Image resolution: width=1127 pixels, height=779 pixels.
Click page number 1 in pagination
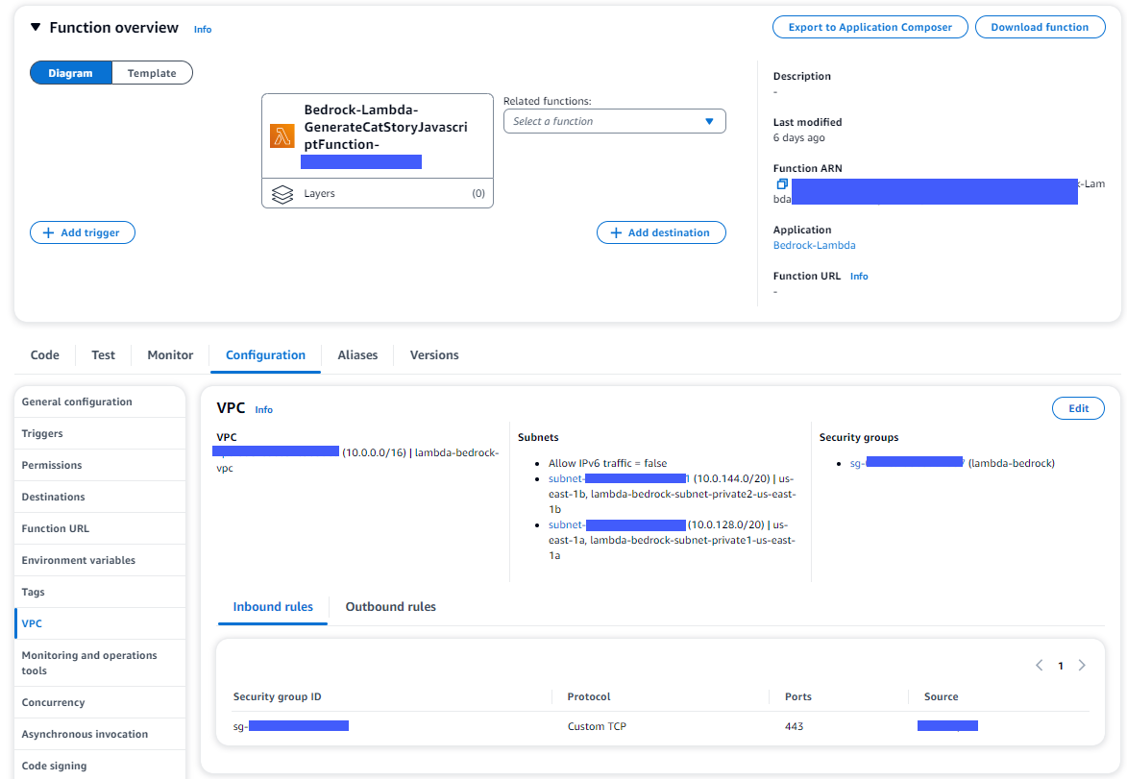pos(1060,667)
